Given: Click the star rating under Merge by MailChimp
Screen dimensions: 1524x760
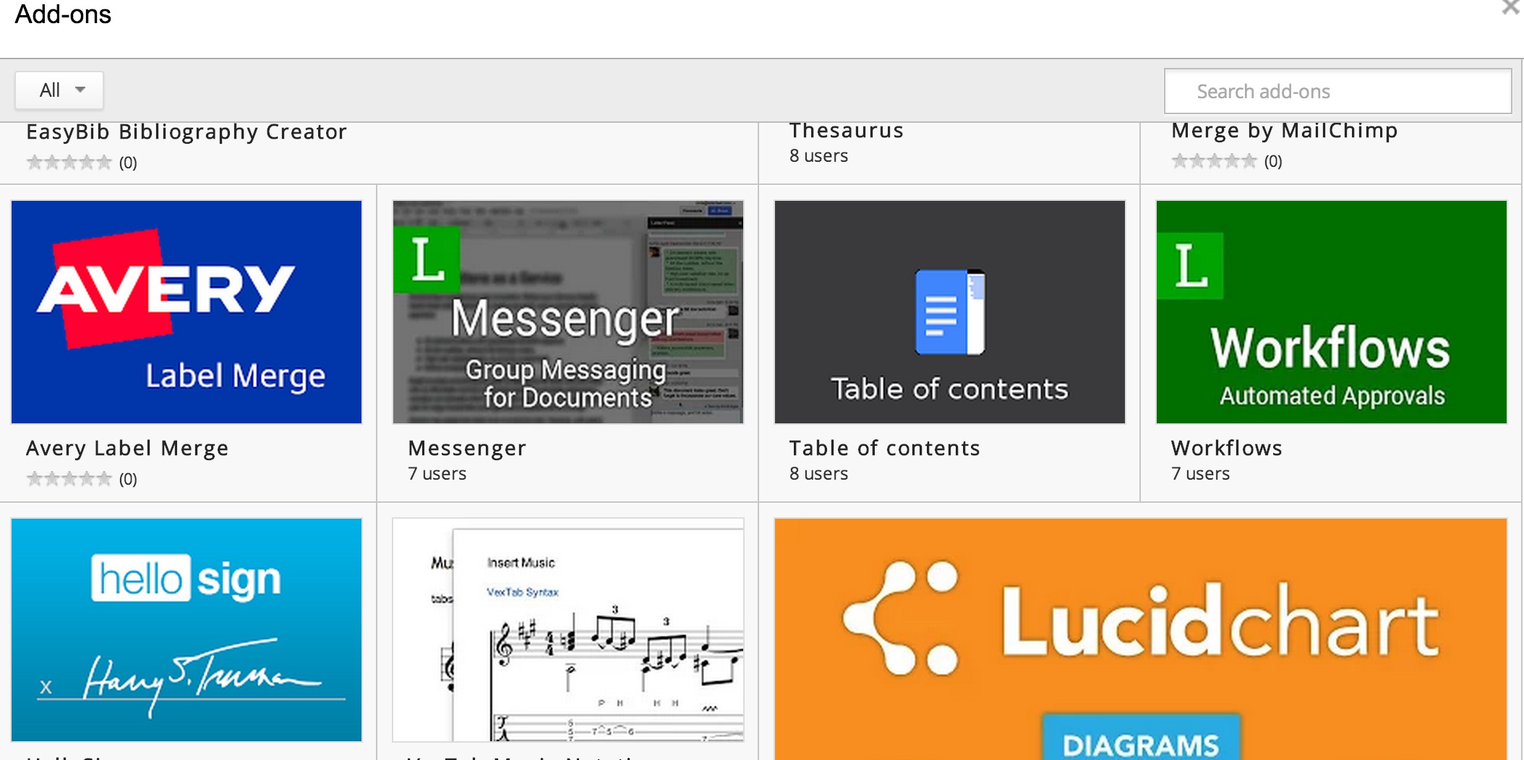Looking at the screenshot, I should 1215,161.
